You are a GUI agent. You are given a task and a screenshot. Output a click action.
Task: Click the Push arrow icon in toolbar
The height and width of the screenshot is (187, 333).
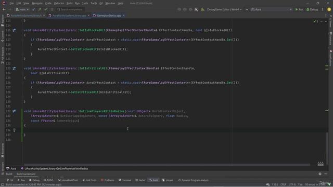click(40, 9)
